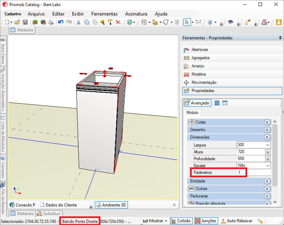Image resolution: width=284 pixels, height=225 pixels.
Task: Click the Cut scissors icon
Action: click(x=78, y=22)
